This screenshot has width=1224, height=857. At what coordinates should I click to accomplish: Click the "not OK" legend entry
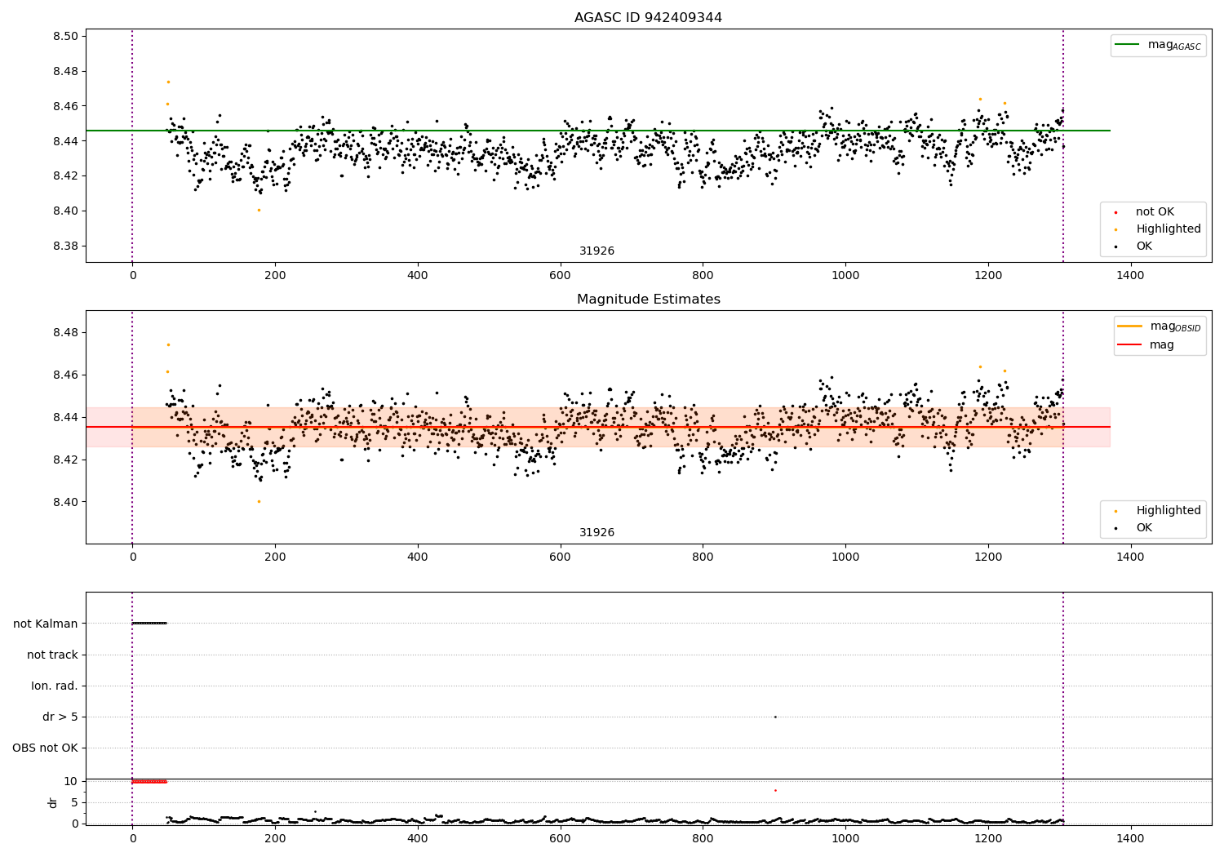click(1155, 212)
